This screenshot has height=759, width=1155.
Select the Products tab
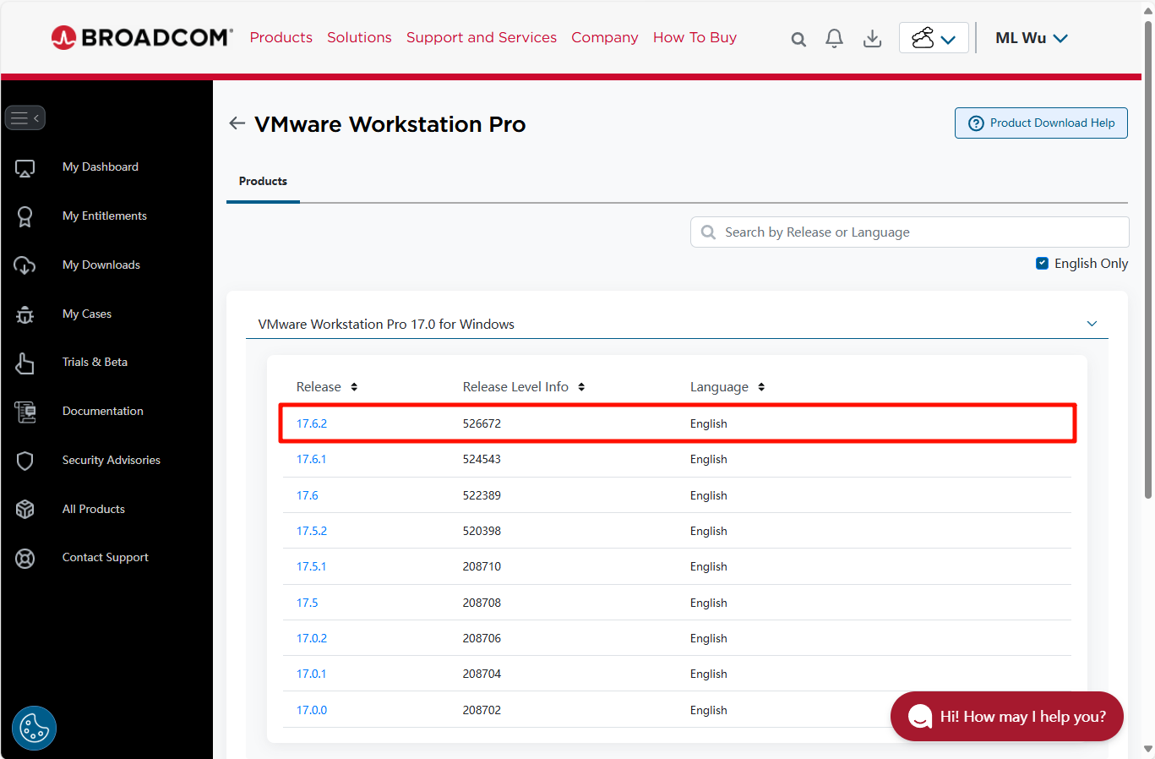[x=263, y=182]
